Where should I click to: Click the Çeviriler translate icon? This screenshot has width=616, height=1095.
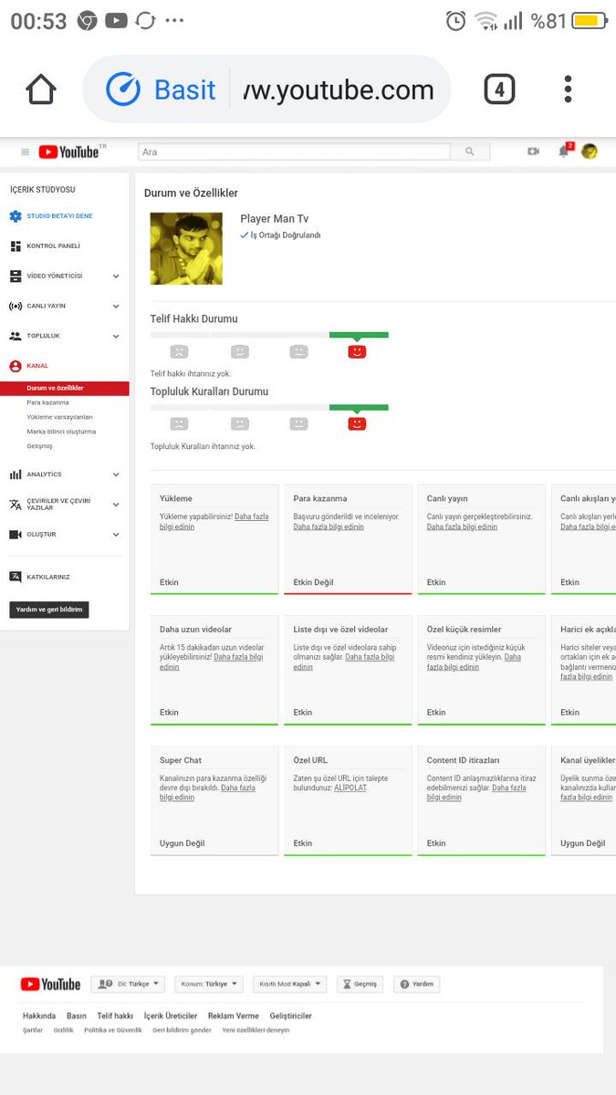pyautogui.click(x=16, y=505)
